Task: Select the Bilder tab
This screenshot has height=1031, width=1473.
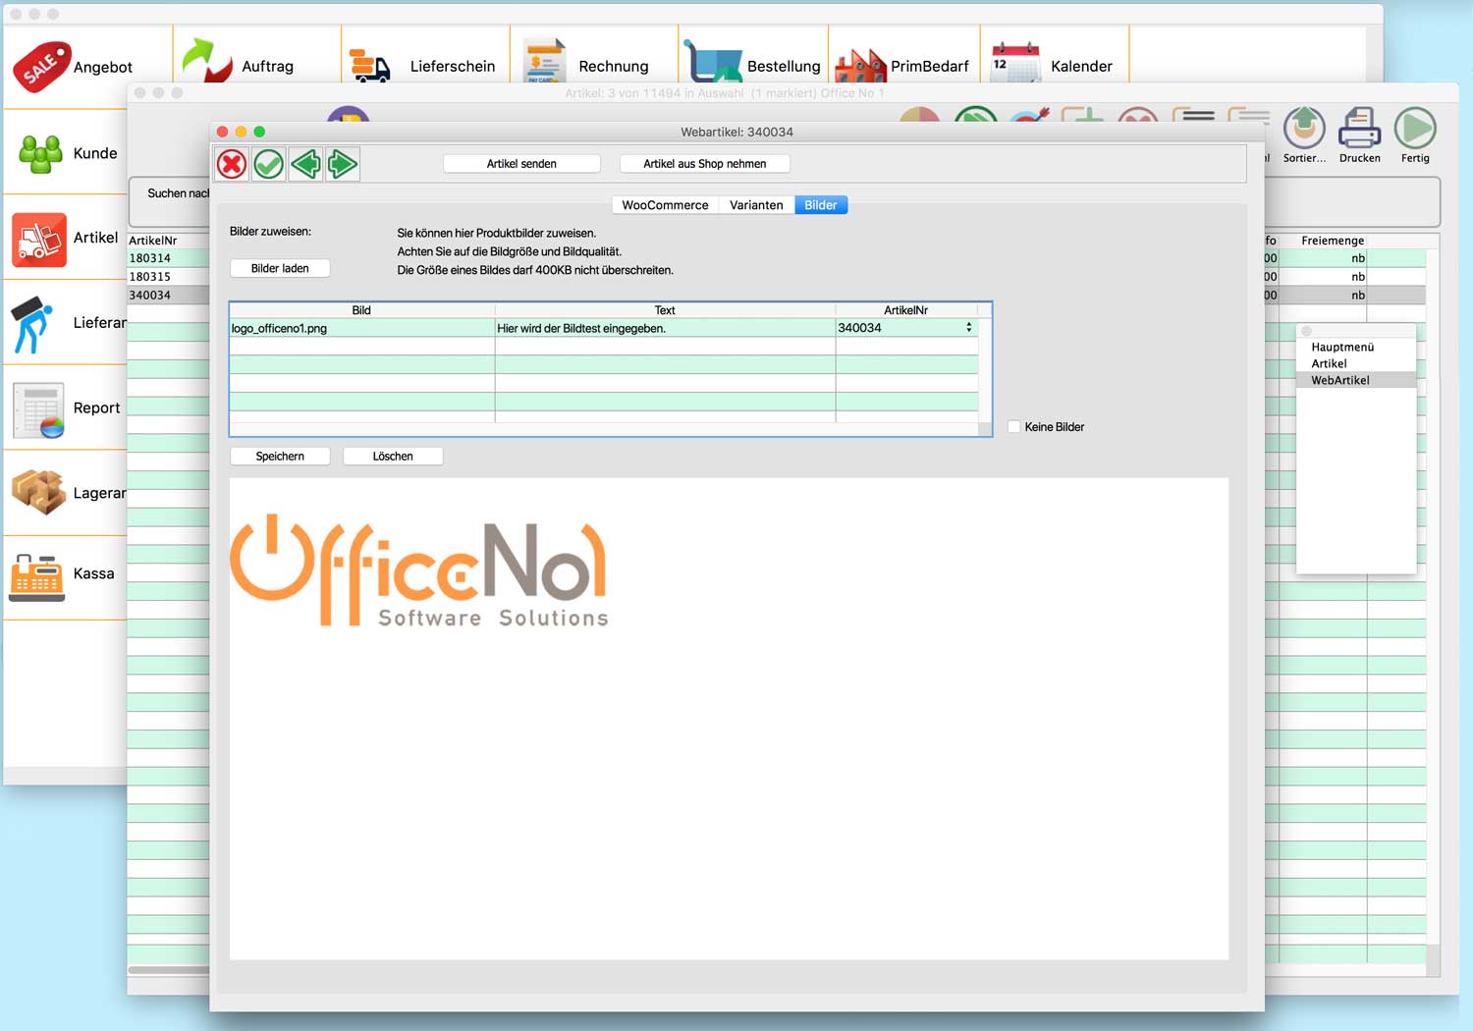Action: (x=821, y=205)
